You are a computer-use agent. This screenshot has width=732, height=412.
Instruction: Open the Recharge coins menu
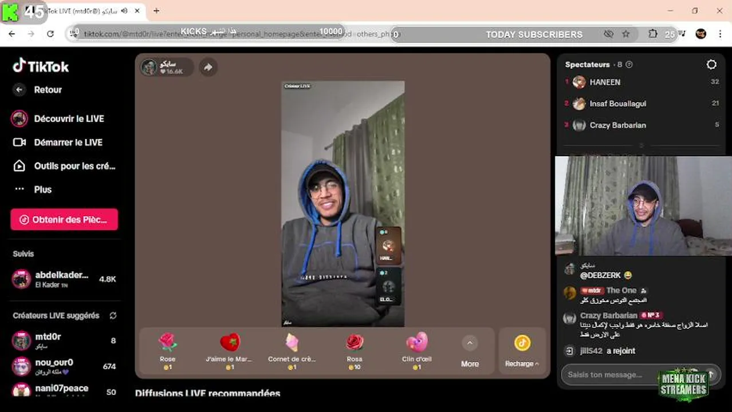coord(522,351)
